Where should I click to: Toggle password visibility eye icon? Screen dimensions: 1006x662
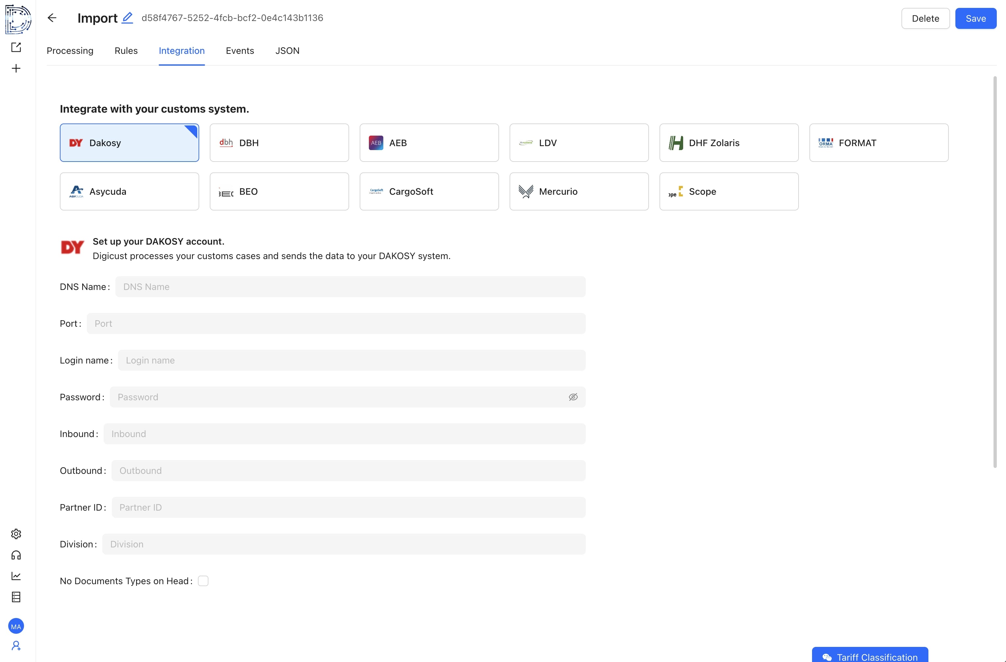coord(573,397)
